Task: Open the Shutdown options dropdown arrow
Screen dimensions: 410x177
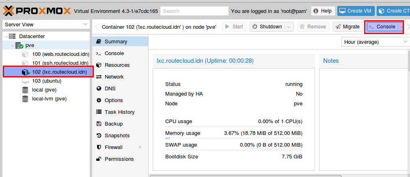Action: 289,27
